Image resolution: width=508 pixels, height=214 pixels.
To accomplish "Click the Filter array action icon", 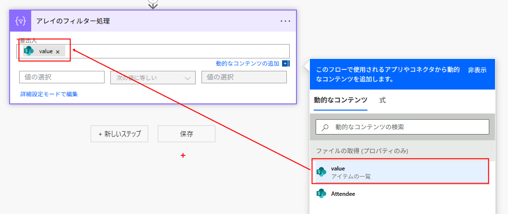I will click(x=21, y=21).
